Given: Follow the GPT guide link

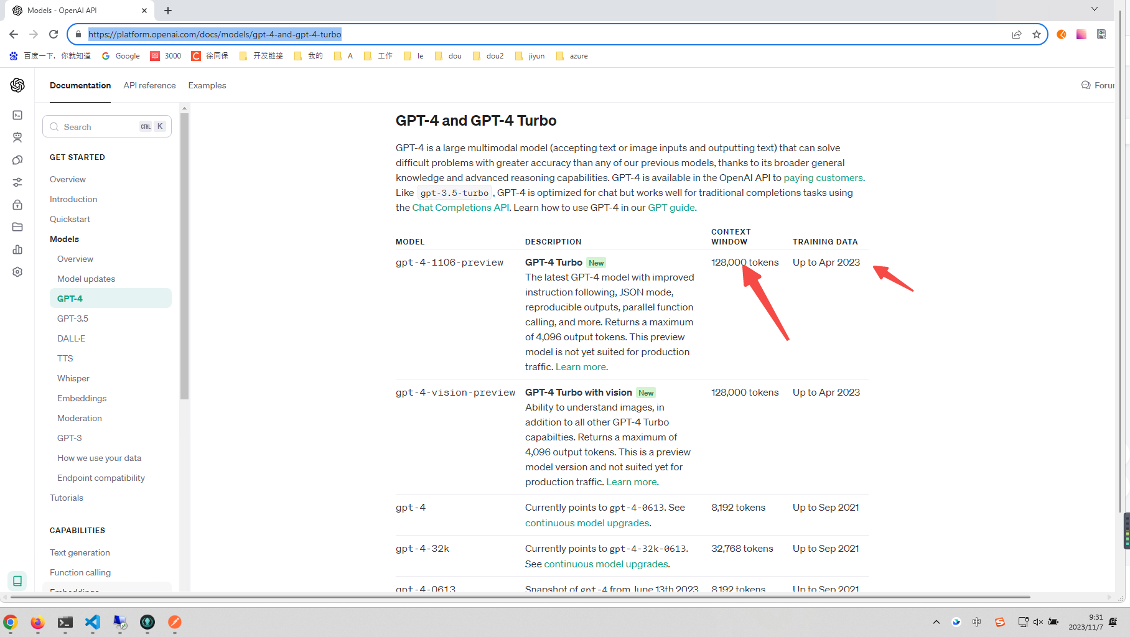Looking at the screenshot, I should click(671, 207).
